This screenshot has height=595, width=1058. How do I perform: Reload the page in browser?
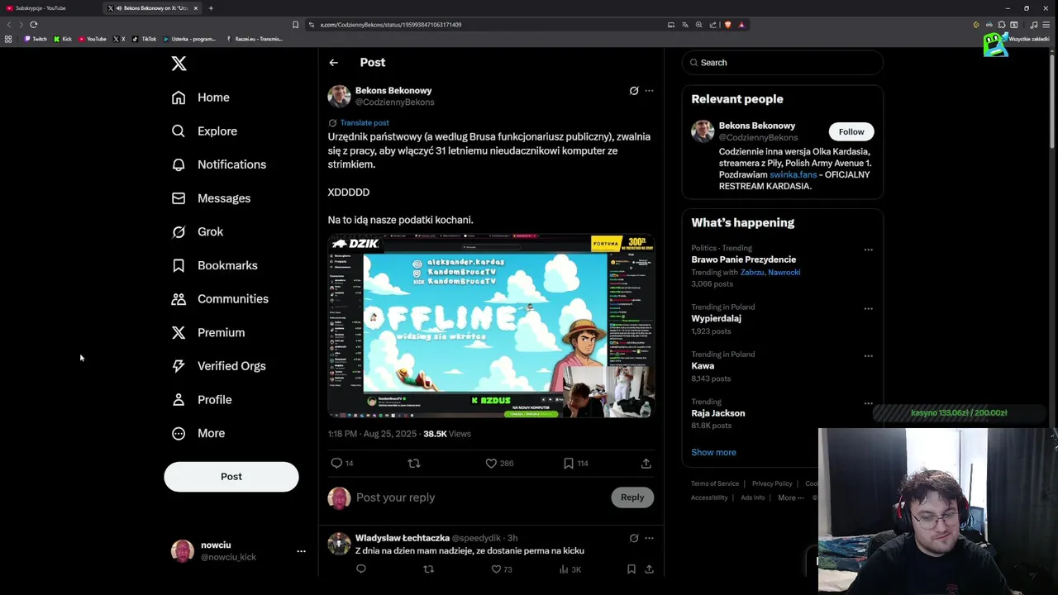click(34, 25)
